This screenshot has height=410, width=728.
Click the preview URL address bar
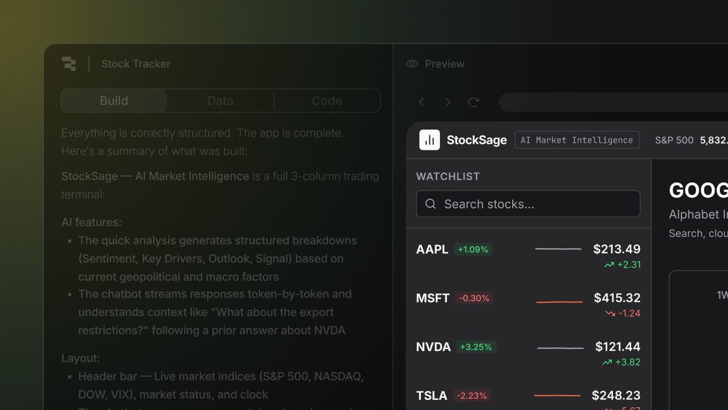613,102
